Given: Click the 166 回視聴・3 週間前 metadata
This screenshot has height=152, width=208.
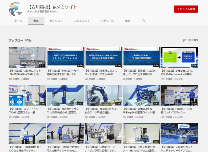Looking at the screenshot, I should [57, 79].
